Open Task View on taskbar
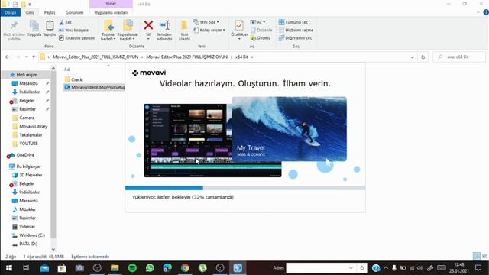Viewport: 489px width, 275px height. tap(27, 268)
